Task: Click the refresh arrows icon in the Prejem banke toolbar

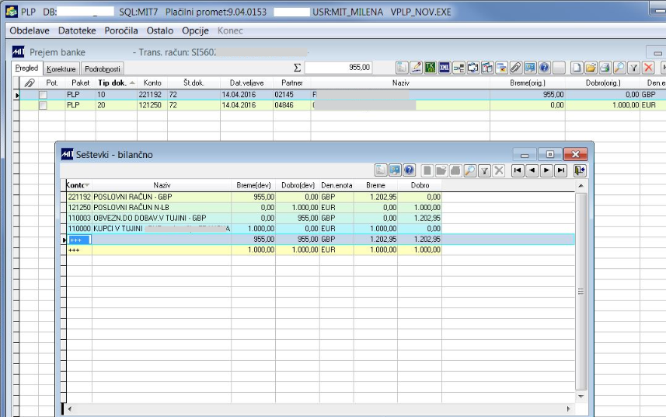Action: [473, 67]
